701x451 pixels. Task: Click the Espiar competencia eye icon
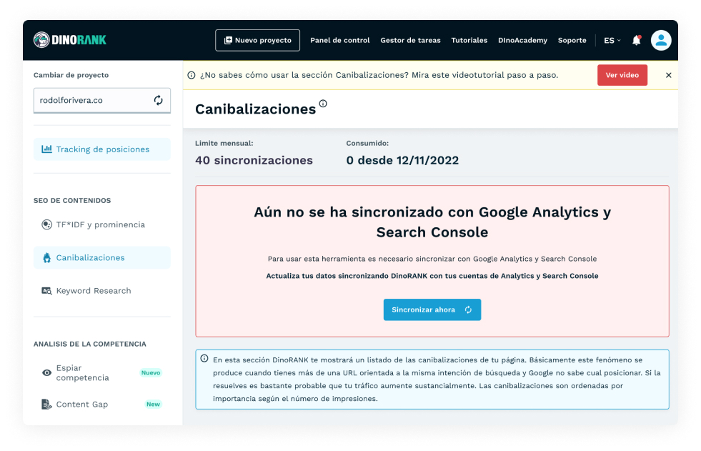click(x=46, y=373)
